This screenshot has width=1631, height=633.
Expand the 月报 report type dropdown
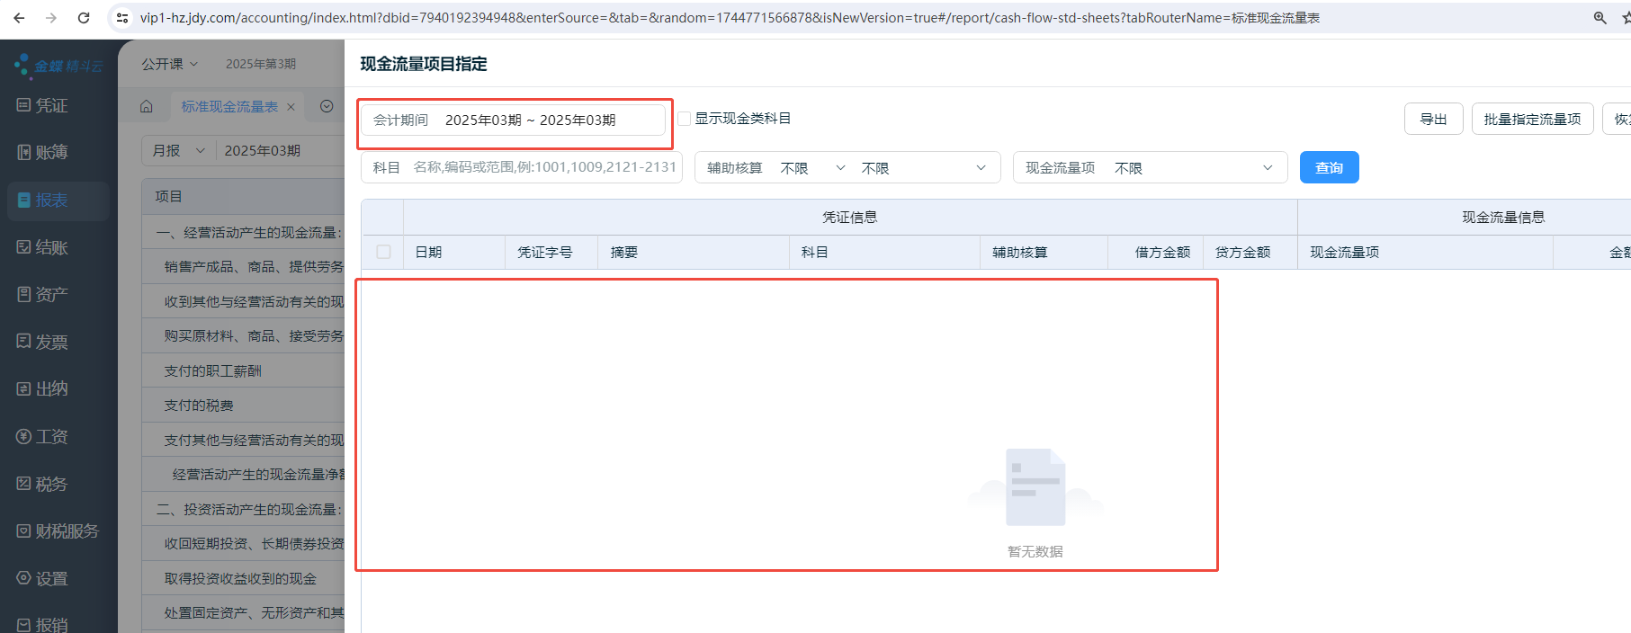point(180,151)
